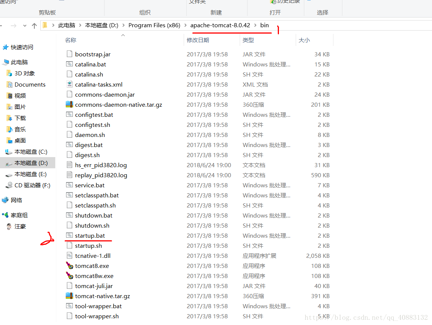The width and height of the screenshot is (432, 325).
Task: Click the catalina.bat batch file icon
Action: pyautogui.click(x=69, y=64)
